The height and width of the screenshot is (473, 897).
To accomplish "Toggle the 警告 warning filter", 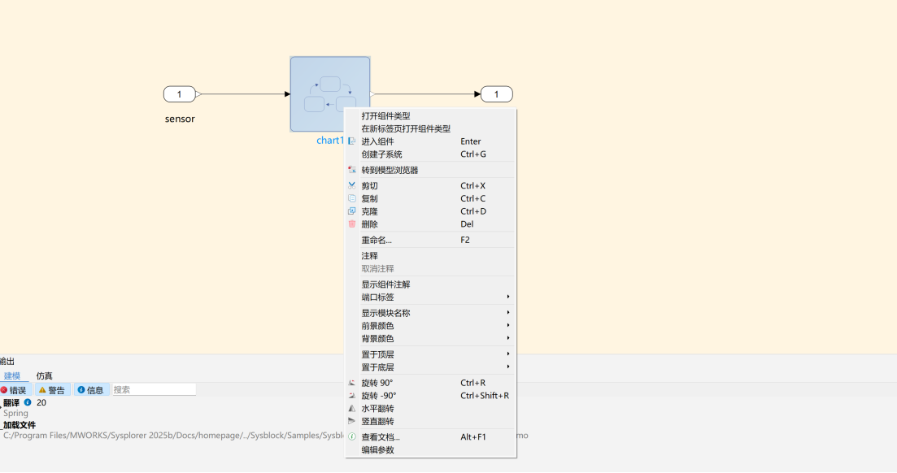I will click(52, 390).
